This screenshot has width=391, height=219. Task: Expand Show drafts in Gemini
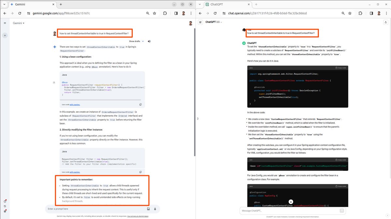click(x=137, y=41)
